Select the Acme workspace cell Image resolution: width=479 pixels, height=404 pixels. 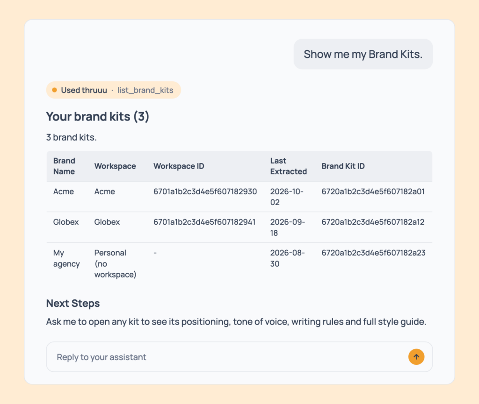click(104, 191)
